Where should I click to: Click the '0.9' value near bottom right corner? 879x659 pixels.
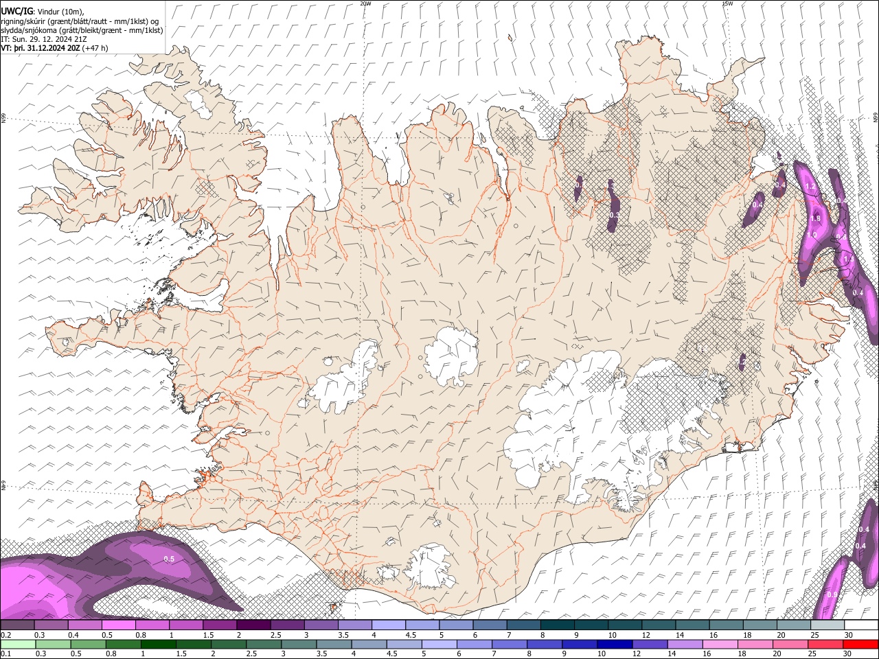point(832,594)
